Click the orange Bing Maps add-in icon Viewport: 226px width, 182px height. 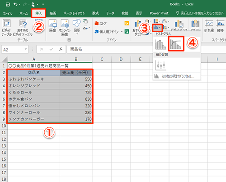(127, 23)
